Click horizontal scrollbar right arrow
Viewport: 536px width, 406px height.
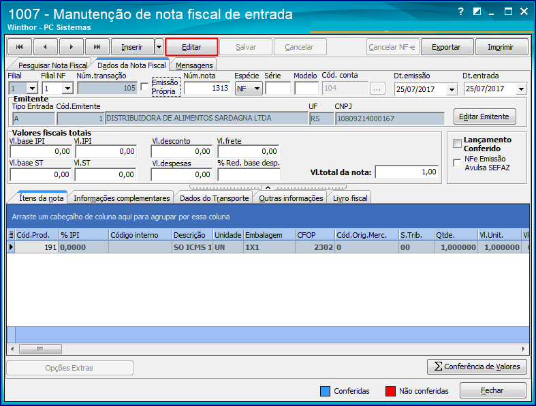pyautogui.click(x=523, y=349)
